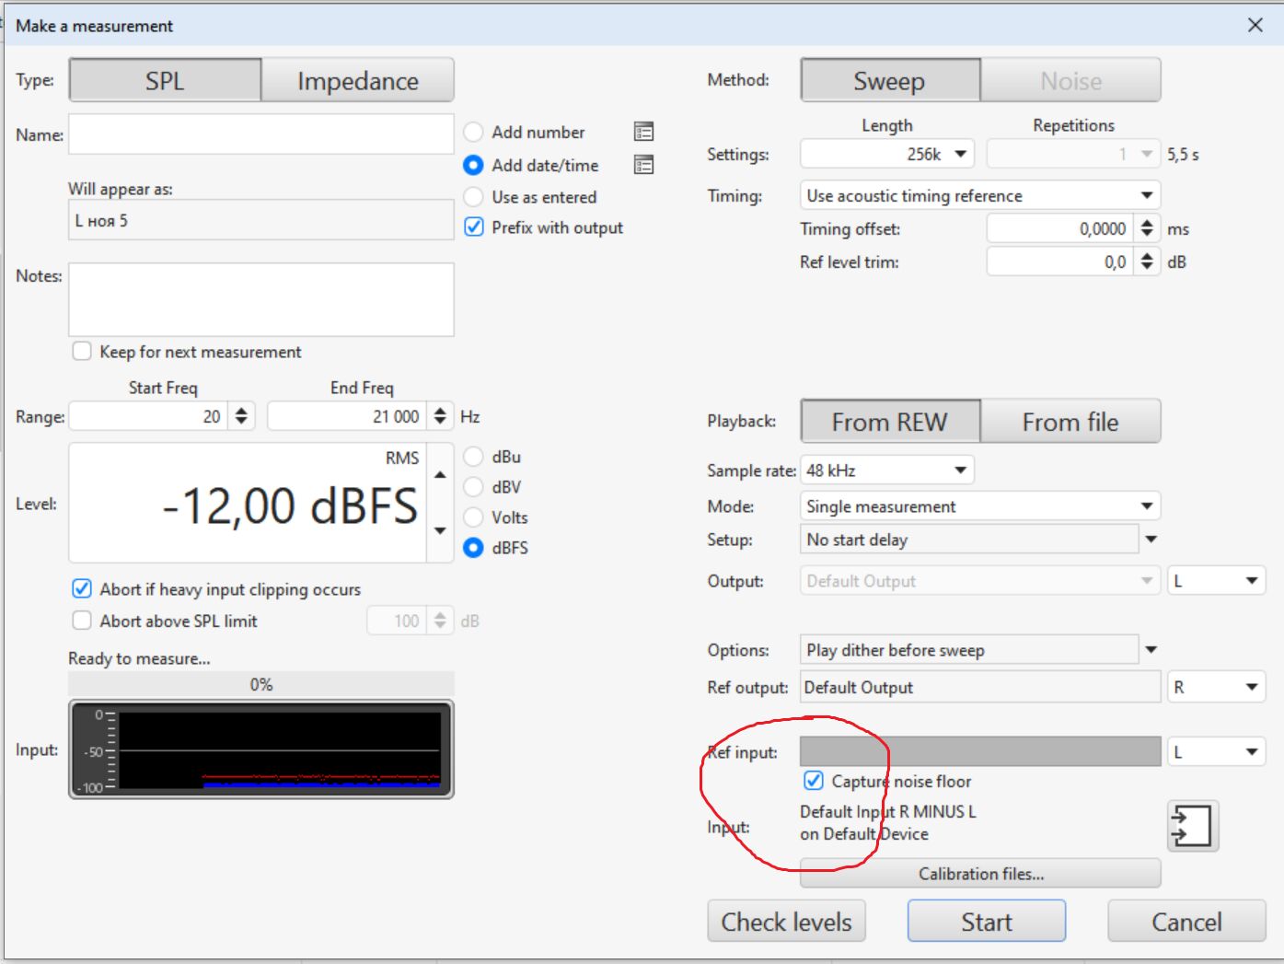Open the Add number settings icon
Viewport: 1284px width, 964px height.
[x=643, y=132]
